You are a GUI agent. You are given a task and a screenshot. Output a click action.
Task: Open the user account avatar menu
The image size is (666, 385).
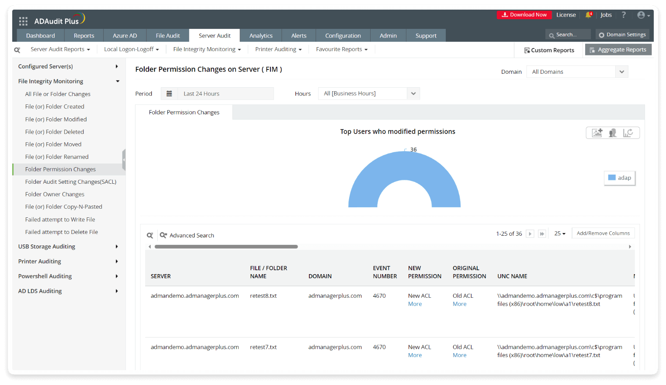click(643, 15)
